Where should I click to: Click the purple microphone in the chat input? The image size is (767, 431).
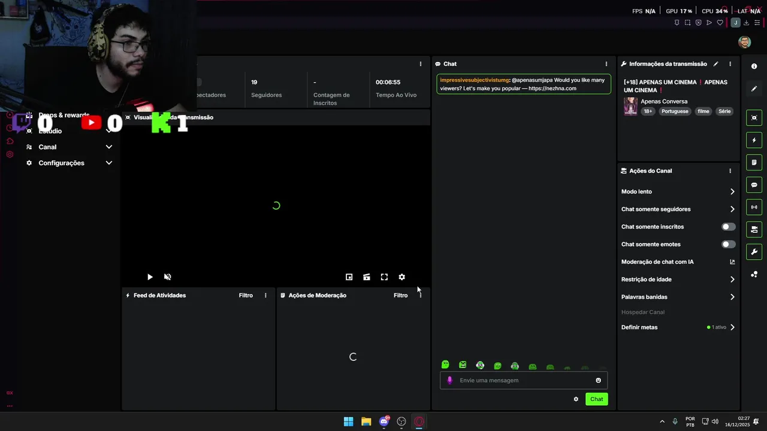[x=450, y=381]
